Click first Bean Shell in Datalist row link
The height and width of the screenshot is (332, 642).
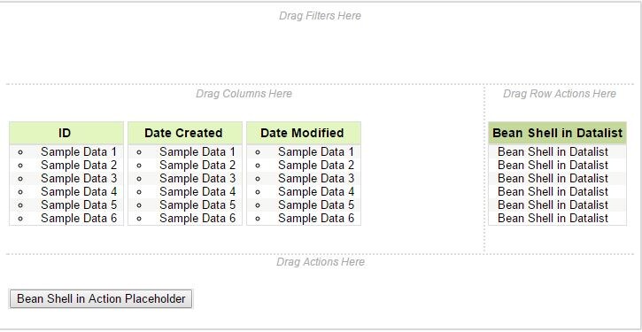pyautogui.click(x=553, y=152)
